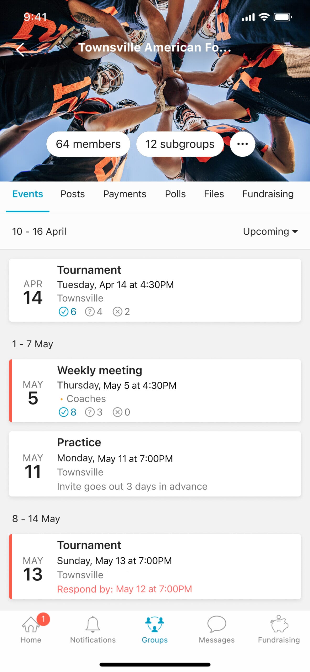Tap the maybe count on Weekly meeting

click(x=94, y=412)
